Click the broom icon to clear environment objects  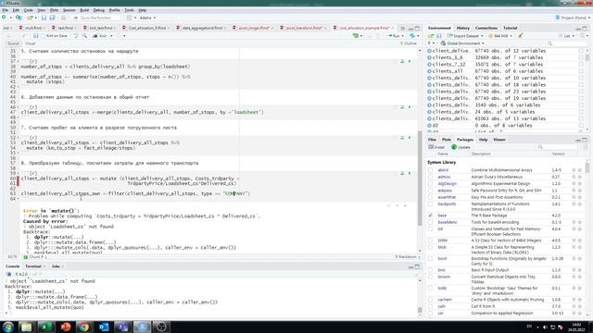click(521, 36)
